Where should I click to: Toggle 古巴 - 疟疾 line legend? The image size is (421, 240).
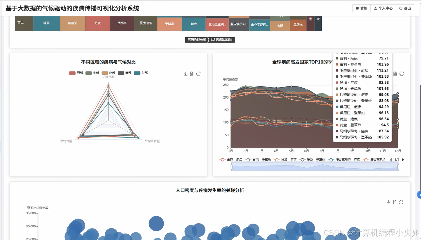click(x=231, y=160)
